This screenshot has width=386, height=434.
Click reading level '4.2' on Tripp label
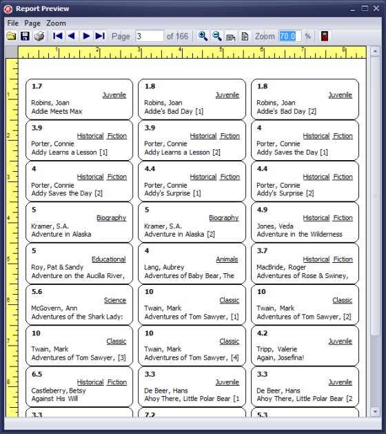coord(262,333)
